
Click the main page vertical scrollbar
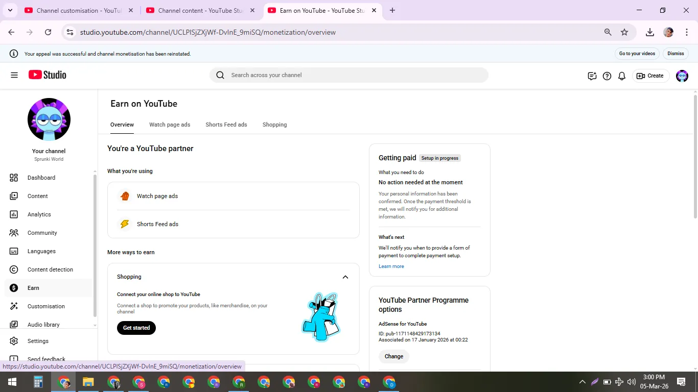coord(695,157)
